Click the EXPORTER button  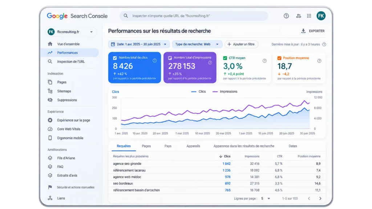coord(313,31)
